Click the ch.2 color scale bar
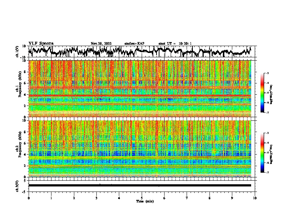Screen dimensions: 287x222 click(x=262, y=153)
